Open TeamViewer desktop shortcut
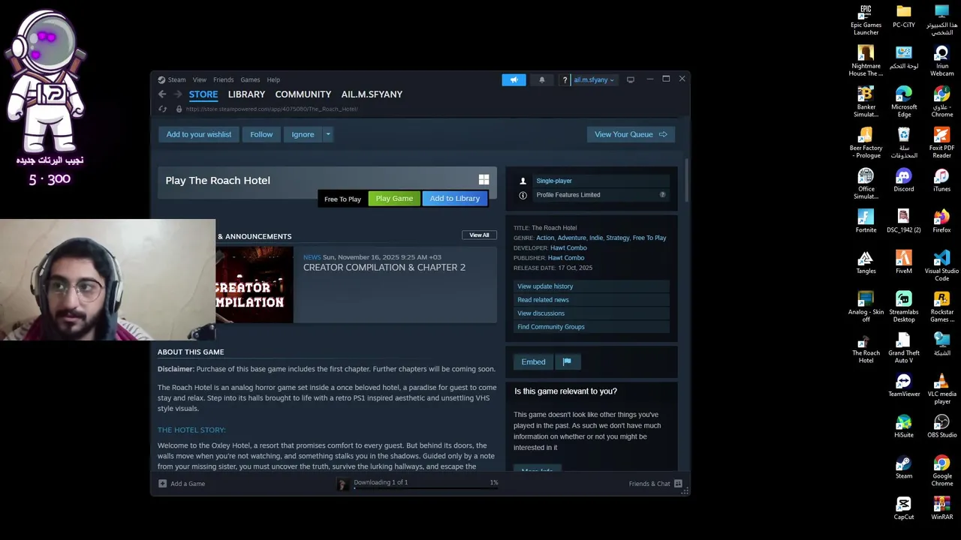The height and width of the screenshot is (540, 961). (904, 385)
